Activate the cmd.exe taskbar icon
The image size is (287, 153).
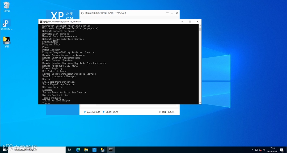click(111, 150)
